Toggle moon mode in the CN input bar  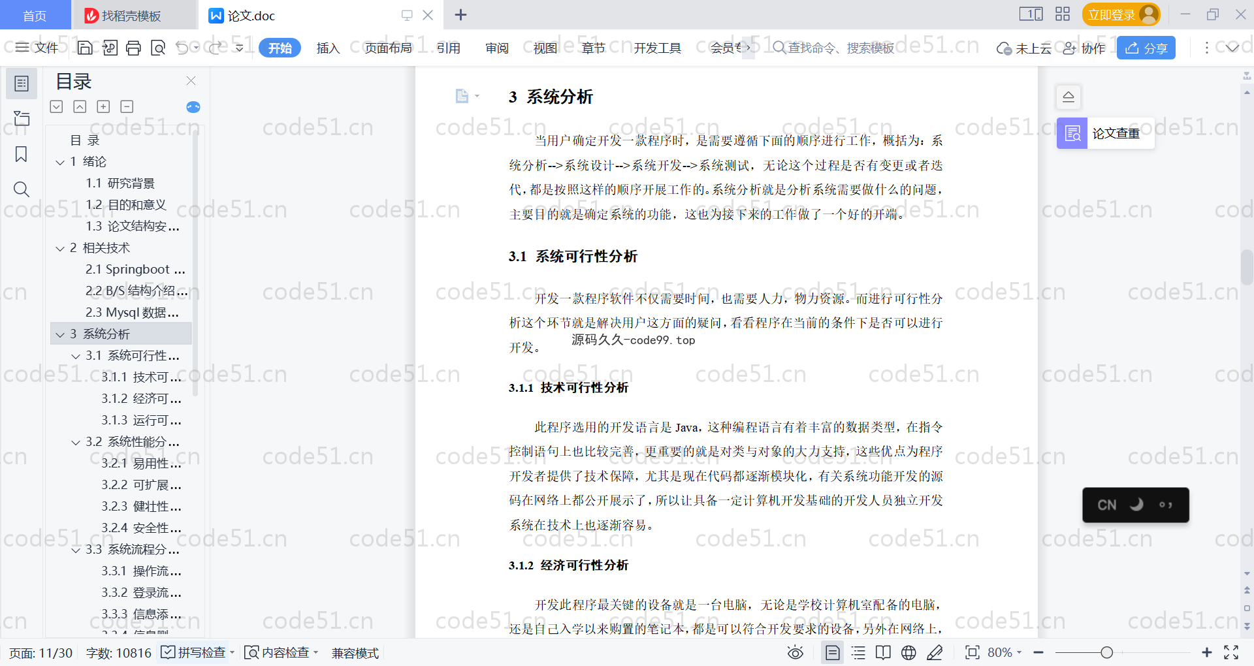click(1137, 505)
